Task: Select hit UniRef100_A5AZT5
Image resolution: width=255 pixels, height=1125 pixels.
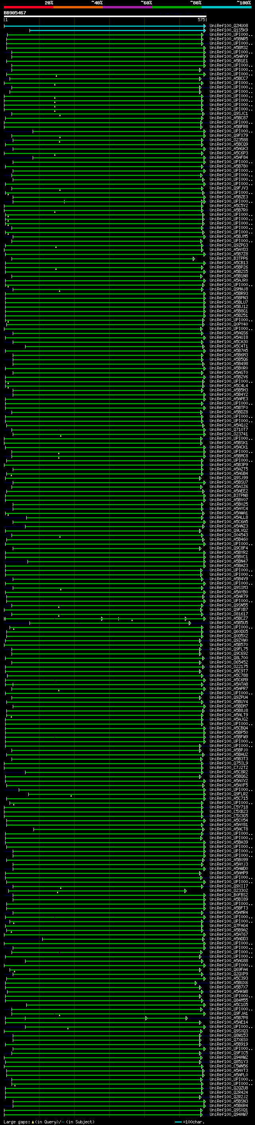Action: (x=229, y=469)
